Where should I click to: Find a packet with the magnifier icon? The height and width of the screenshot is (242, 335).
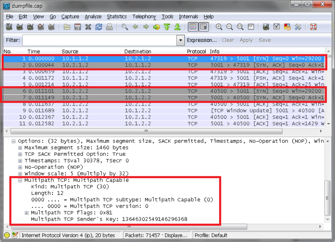click(124, 27)
